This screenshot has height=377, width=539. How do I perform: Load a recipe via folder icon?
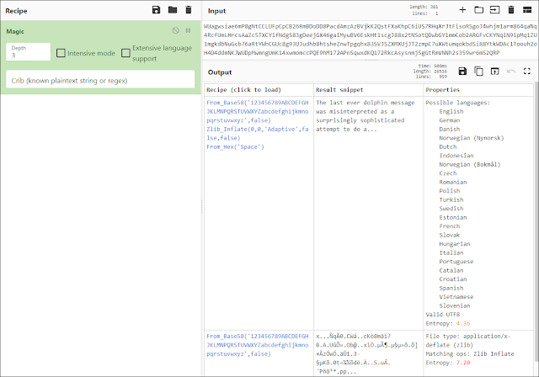[x=173, y=10]
